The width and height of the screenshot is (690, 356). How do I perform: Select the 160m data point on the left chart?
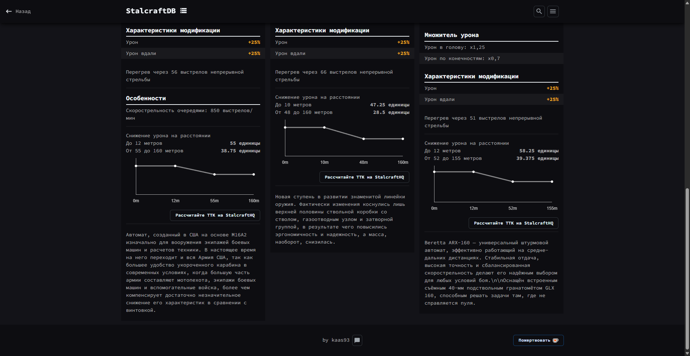[x=254, y=175]
